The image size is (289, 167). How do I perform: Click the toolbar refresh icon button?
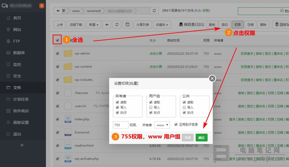117,24
